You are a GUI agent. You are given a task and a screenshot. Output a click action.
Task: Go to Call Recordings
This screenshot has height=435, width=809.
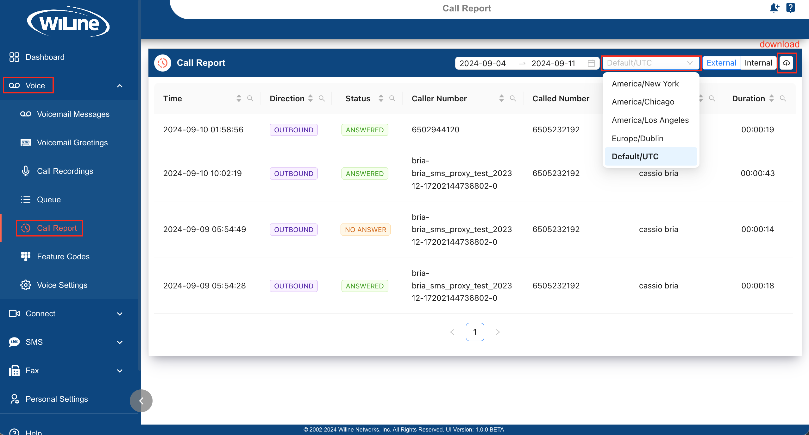pos(65,171)
